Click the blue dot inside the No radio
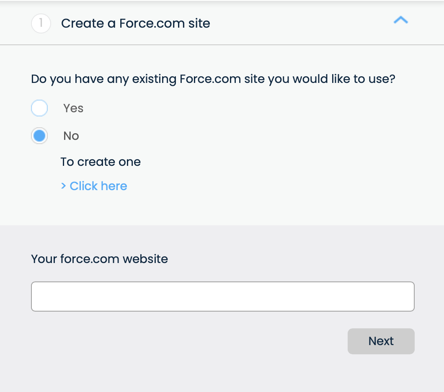 (x=39, y=136)
